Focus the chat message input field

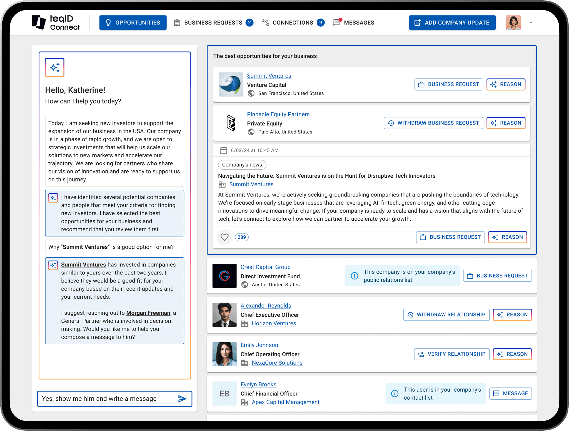click(114, 399)
